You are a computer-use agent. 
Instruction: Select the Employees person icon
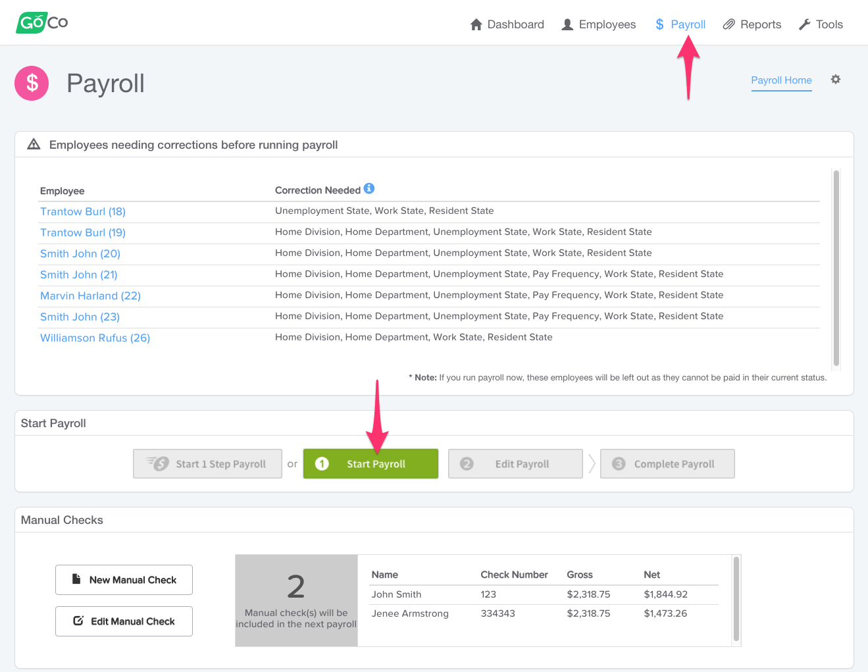pyautogui.click(x=567, y=24)
